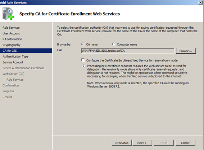Cancel the Add Role Services wizard

coord(185,143)
